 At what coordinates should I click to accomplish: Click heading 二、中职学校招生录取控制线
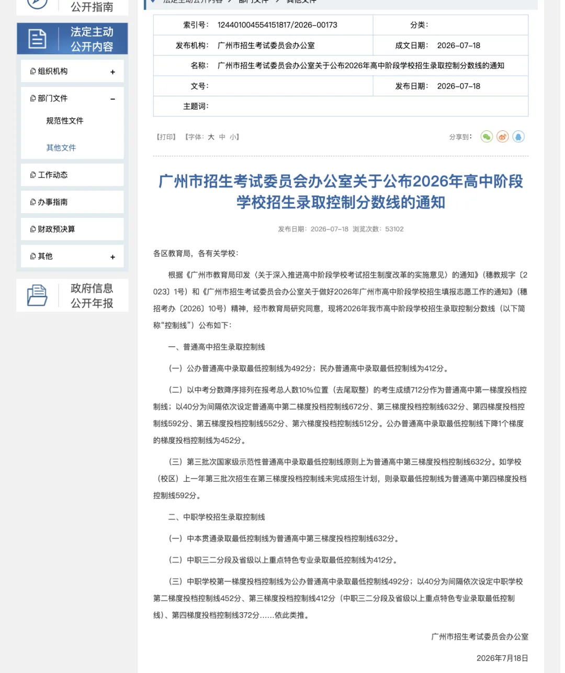217,517
